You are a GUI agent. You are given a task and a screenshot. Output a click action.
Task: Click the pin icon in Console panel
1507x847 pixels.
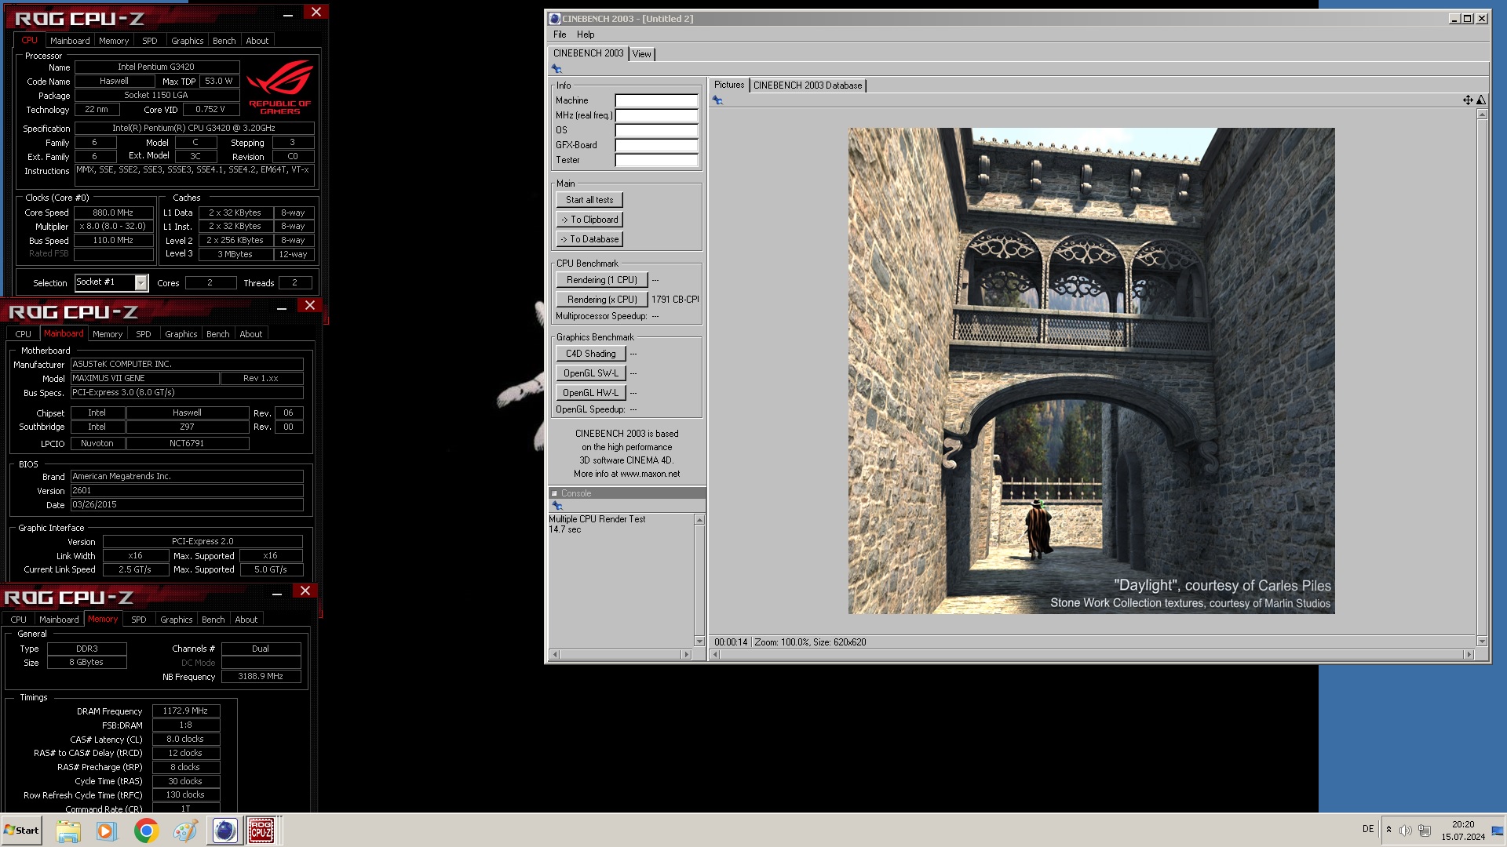pos(557,506)
